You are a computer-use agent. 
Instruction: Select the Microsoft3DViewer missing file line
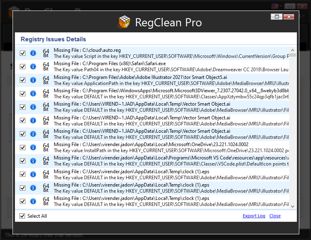click(x=171, y=91)
